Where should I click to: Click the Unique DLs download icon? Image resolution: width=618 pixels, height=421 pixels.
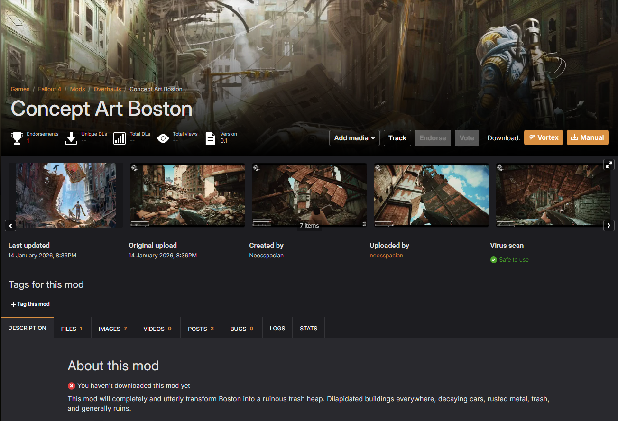[71, 138]
